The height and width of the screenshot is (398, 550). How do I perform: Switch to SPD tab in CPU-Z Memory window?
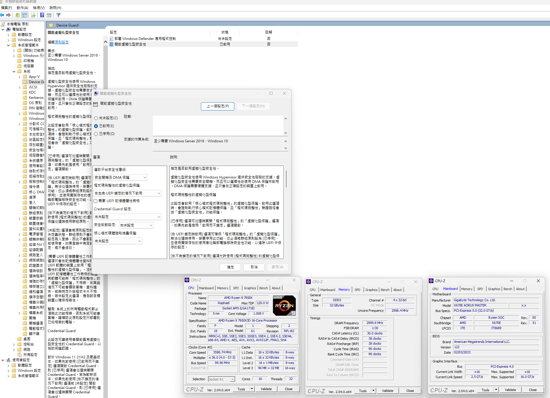358,290
